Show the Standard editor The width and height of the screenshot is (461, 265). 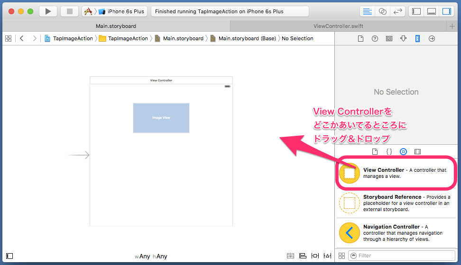click(x=368, y=11)
